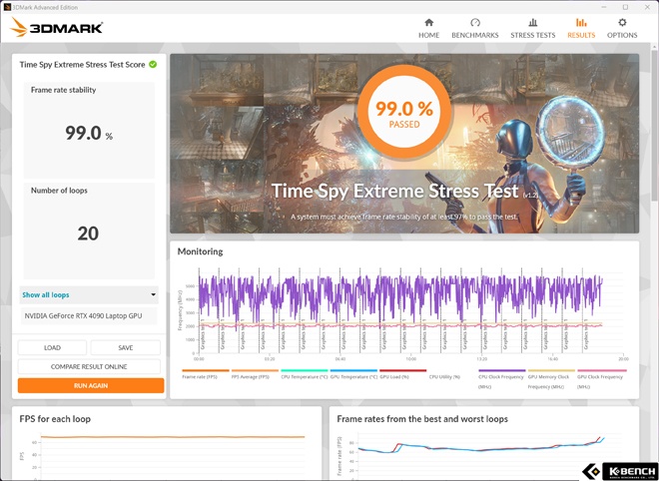Click the Number of loops value 20
The width and height of the screenshot is (659, 481).
click(88, 234)
